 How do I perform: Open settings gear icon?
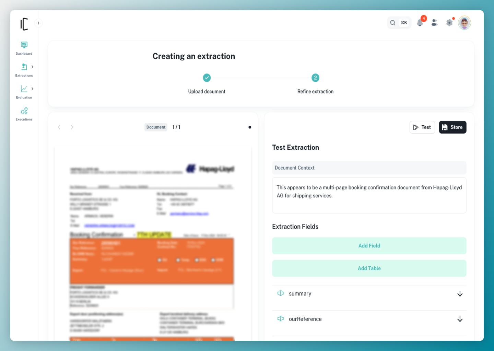[449, 23]
